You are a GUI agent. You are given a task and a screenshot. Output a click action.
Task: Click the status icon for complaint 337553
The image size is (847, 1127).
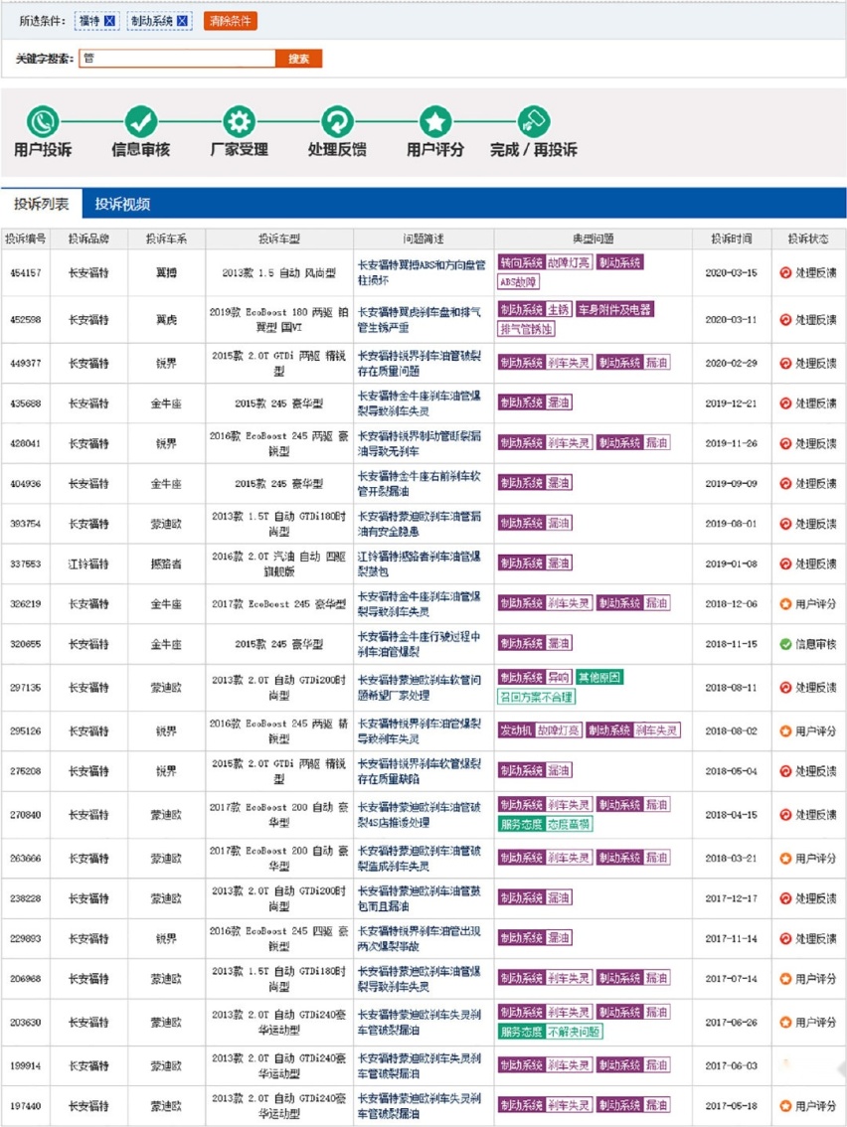(x=785, y=563)
